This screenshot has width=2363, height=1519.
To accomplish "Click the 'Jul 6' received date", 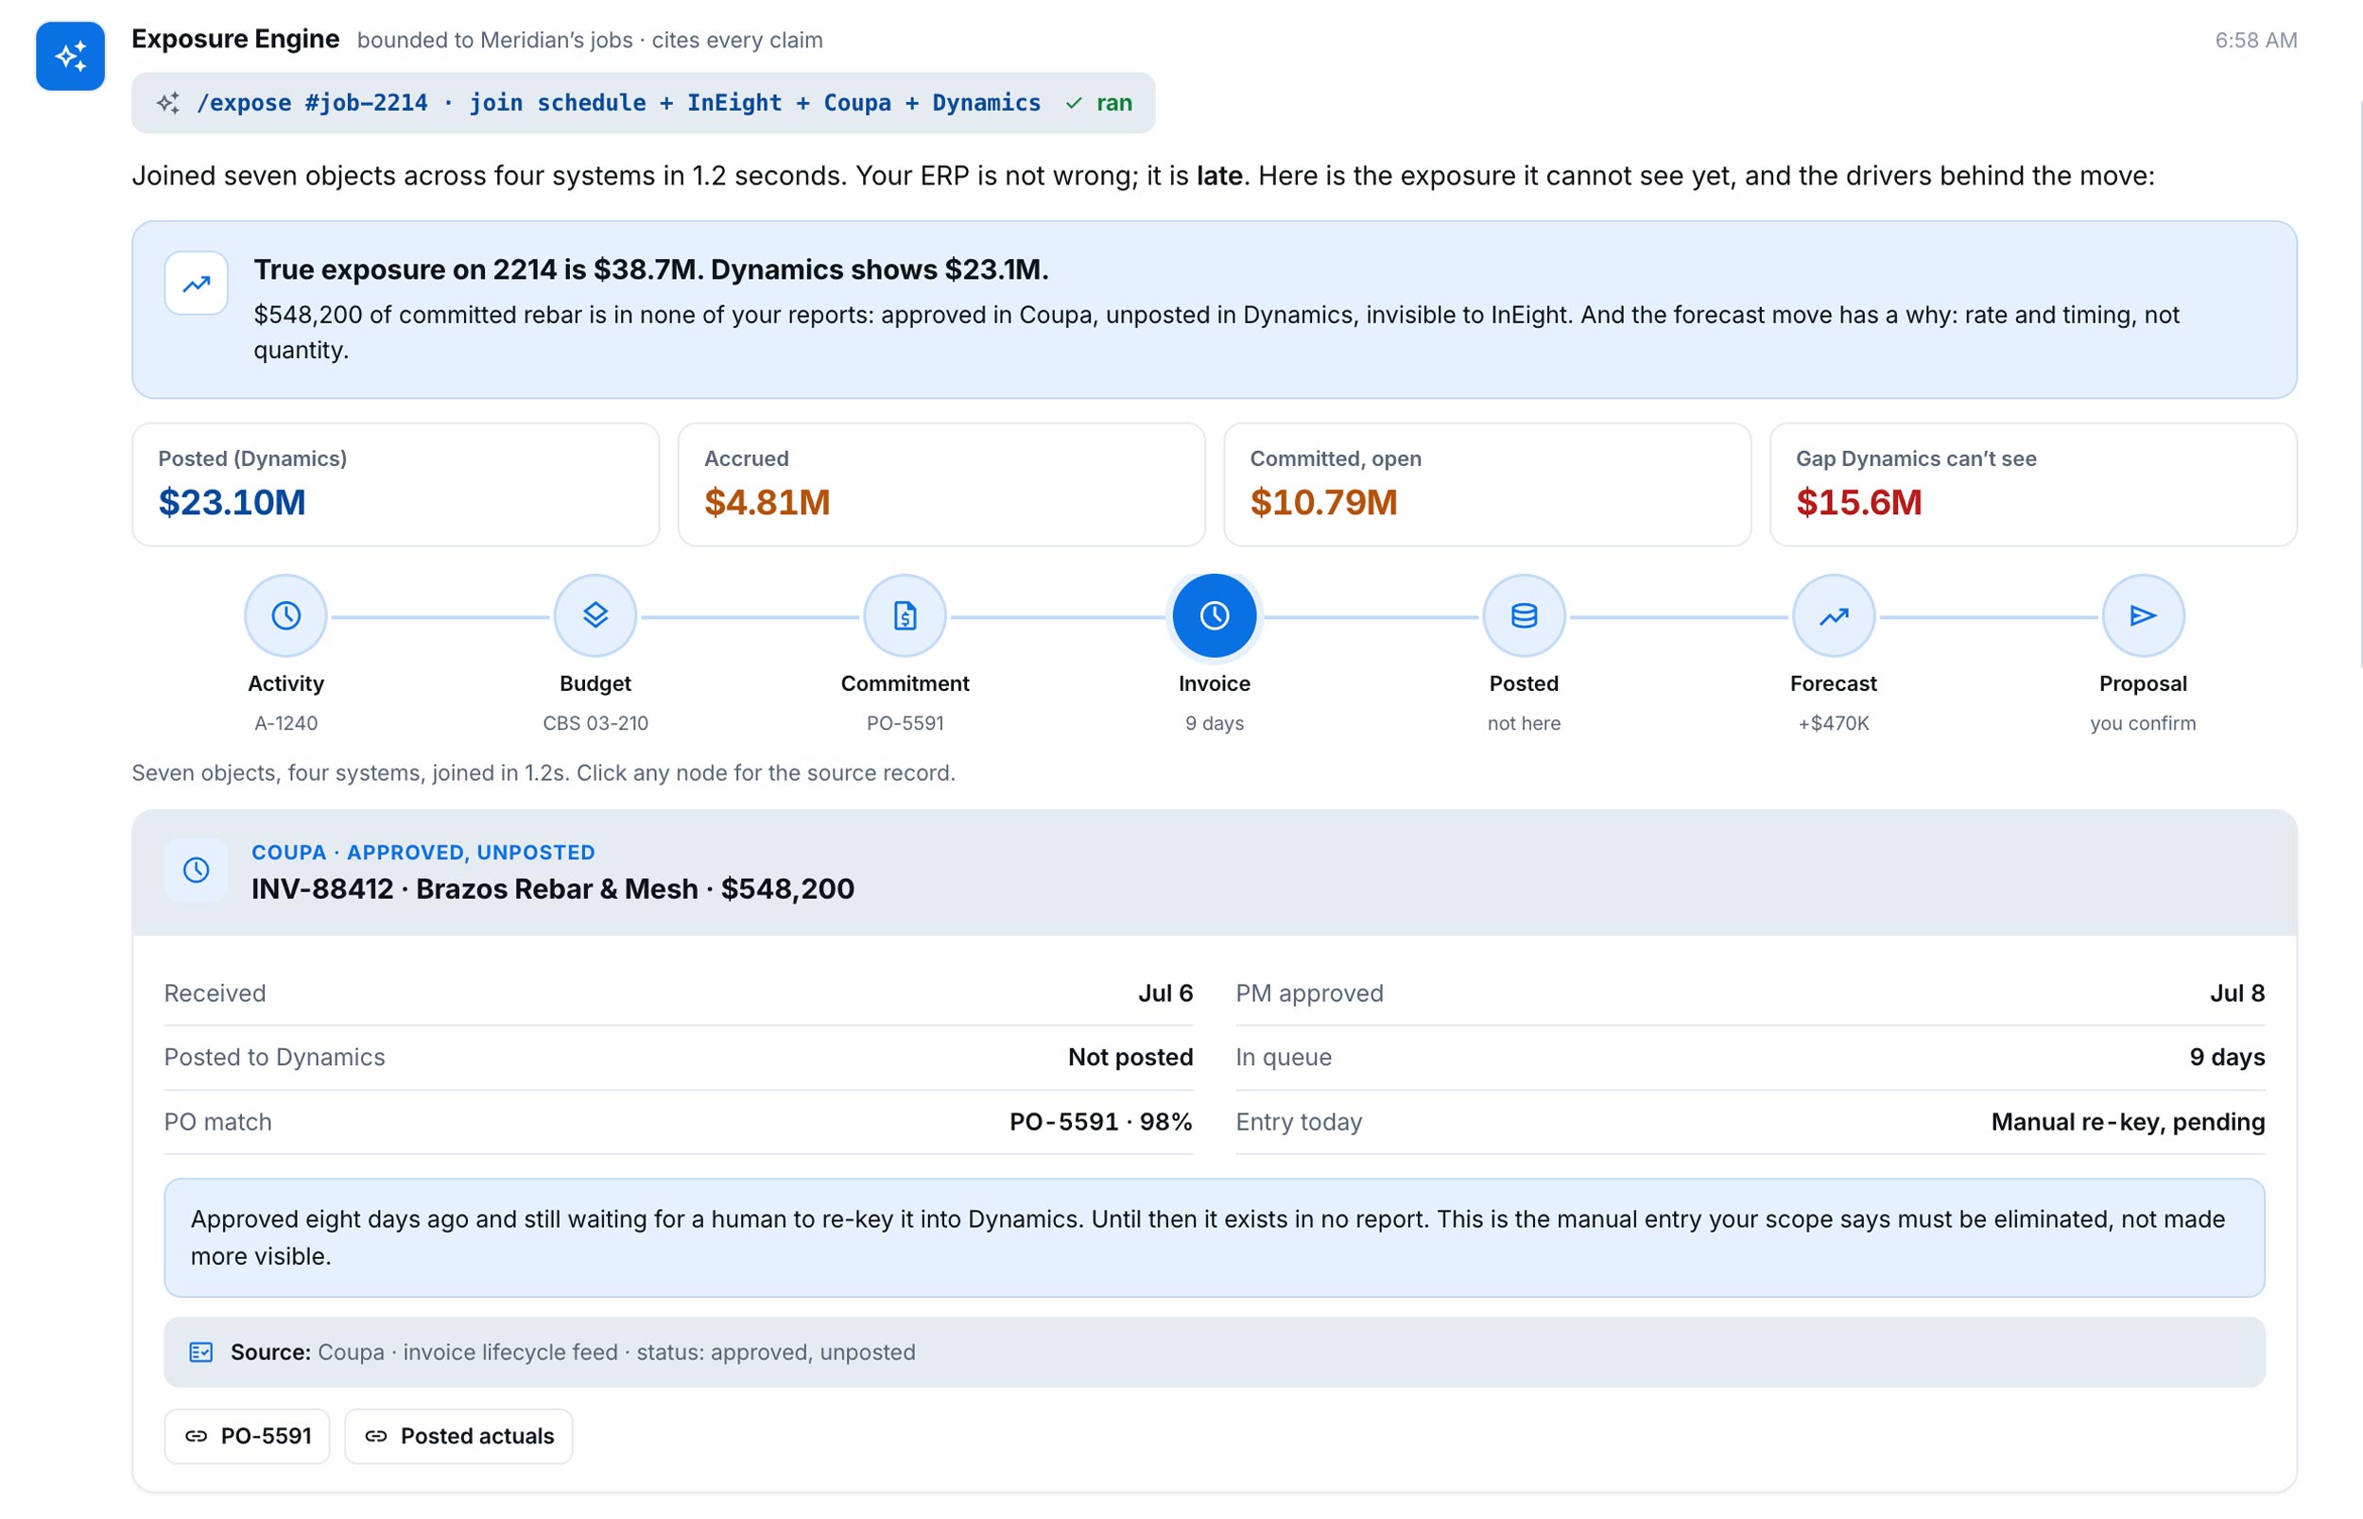I will [x=1165, y=993].
